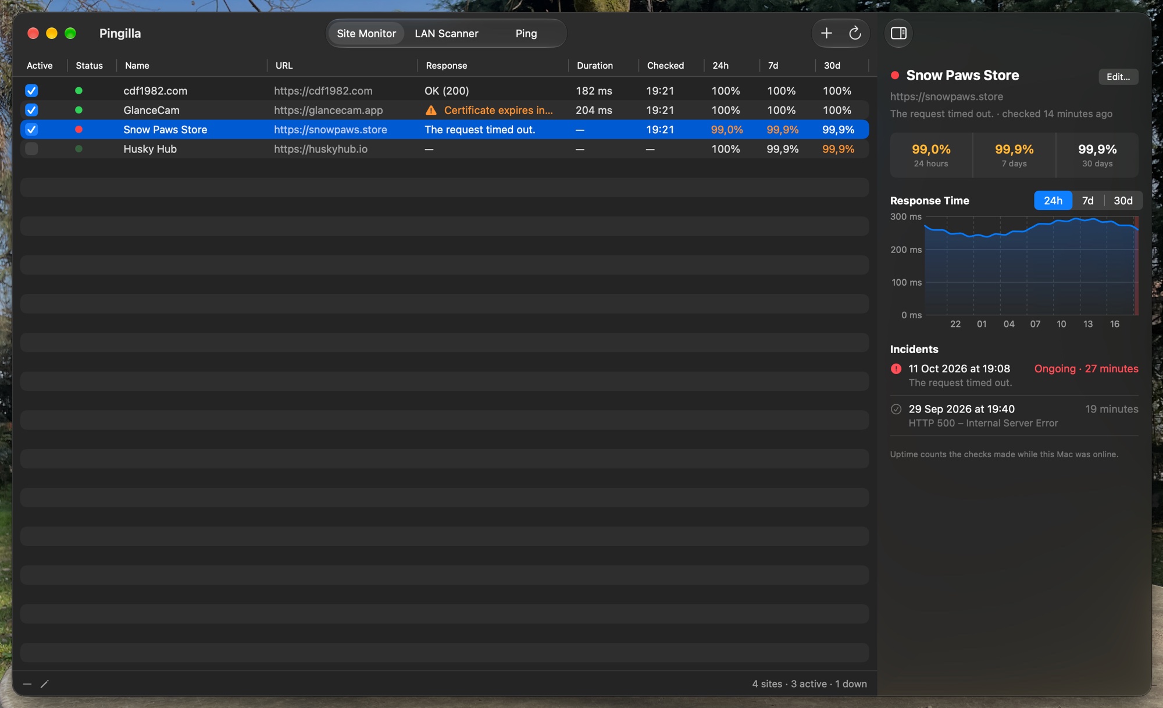Click green status dot for cdf1982.com
Viewport: 1163px width, 708px height.
click(79, 91)
